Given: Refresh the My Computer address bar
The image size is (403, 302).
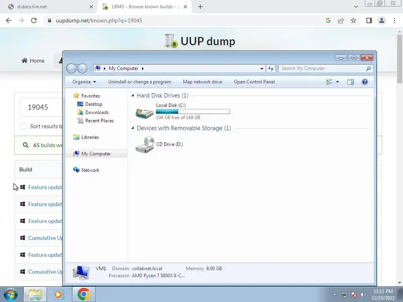Looking at the screenshot, I should 271,68.
